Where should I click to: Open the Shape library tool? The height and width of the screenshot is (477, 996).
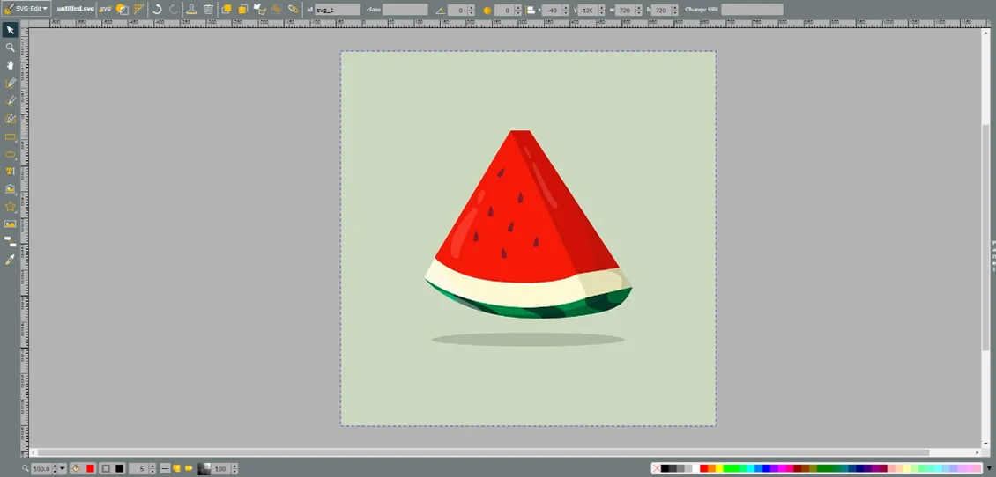[x=11, y=189]
